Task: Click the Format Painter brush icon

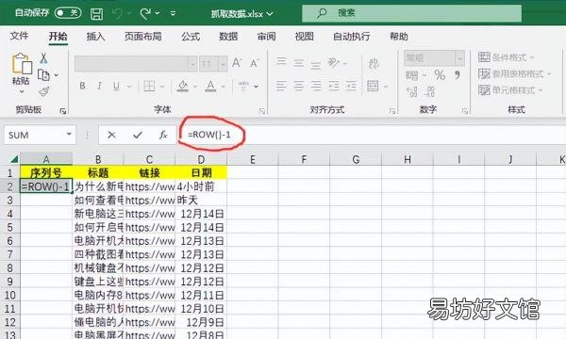Action: point(44,91)
